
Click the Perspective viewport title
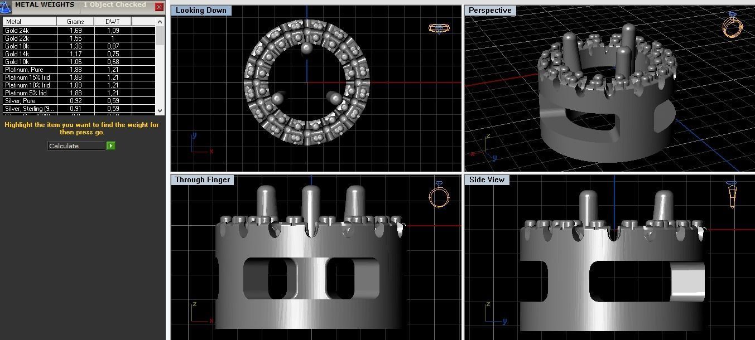490,10
